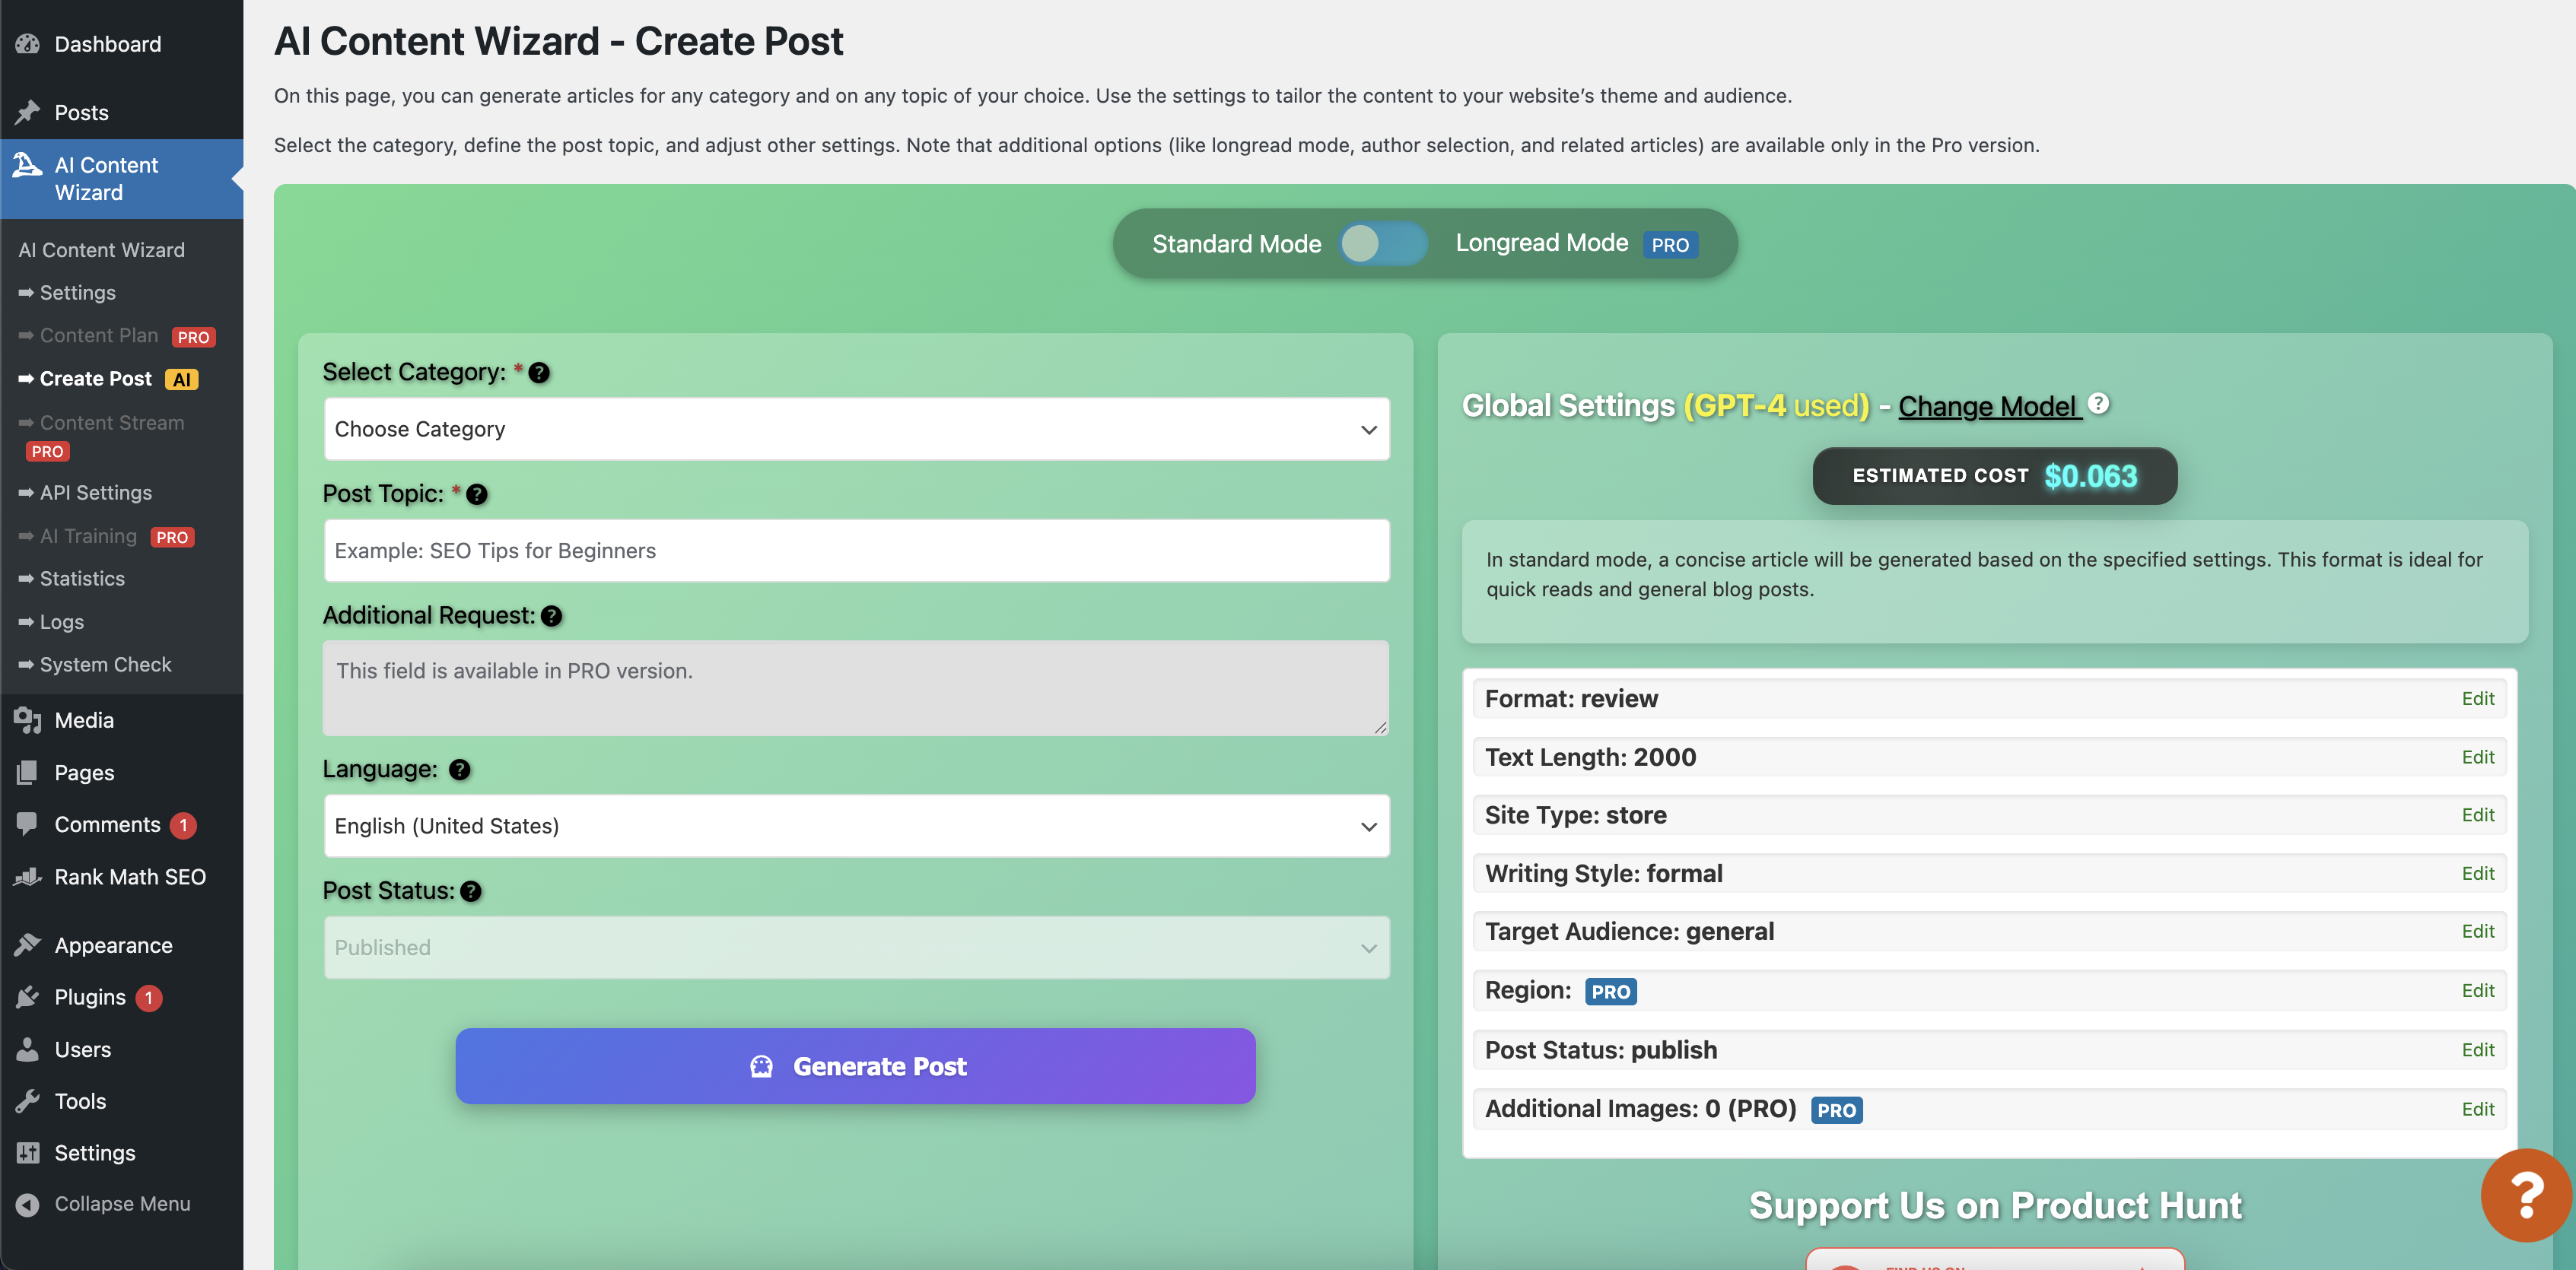This screenshot has height=1270, width=2576.
Task: Open the orange floating help button
Action: coord(2526,1195)
